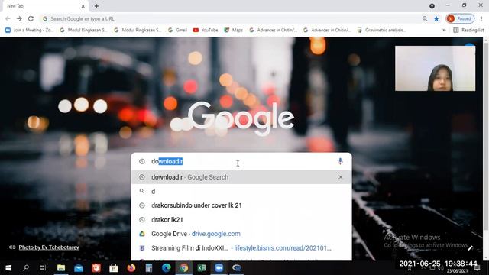
Task: Click the address bar Search Google or type a URL
Action: click(x=231, y=18)
